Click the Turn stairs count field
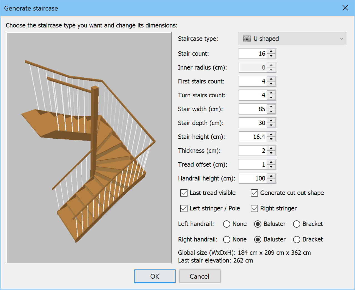355x290 pixels. pyautogui.click(x=253, y=95)
